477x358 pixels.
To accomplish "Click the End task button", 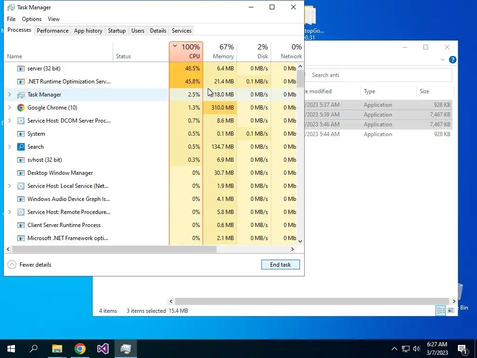I will point(280,265).
